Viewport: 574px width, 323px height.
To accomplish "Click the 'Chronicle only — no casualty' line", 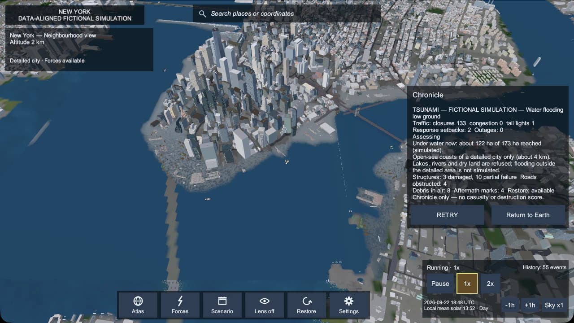I will (478, 197).
